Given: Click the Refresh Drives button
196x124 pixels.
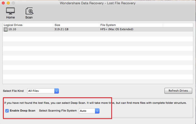Looking at the screenshot, I should coord(178,91).
